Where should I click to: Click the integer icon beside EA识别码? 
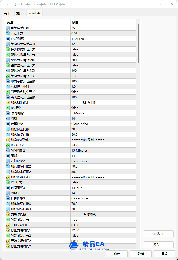8,39
